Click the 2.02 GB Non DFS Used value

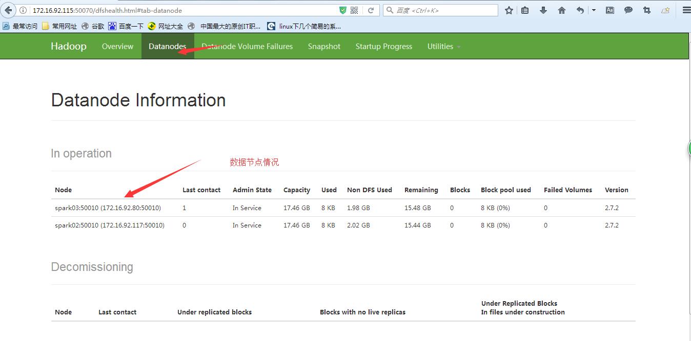click(358, 225)
